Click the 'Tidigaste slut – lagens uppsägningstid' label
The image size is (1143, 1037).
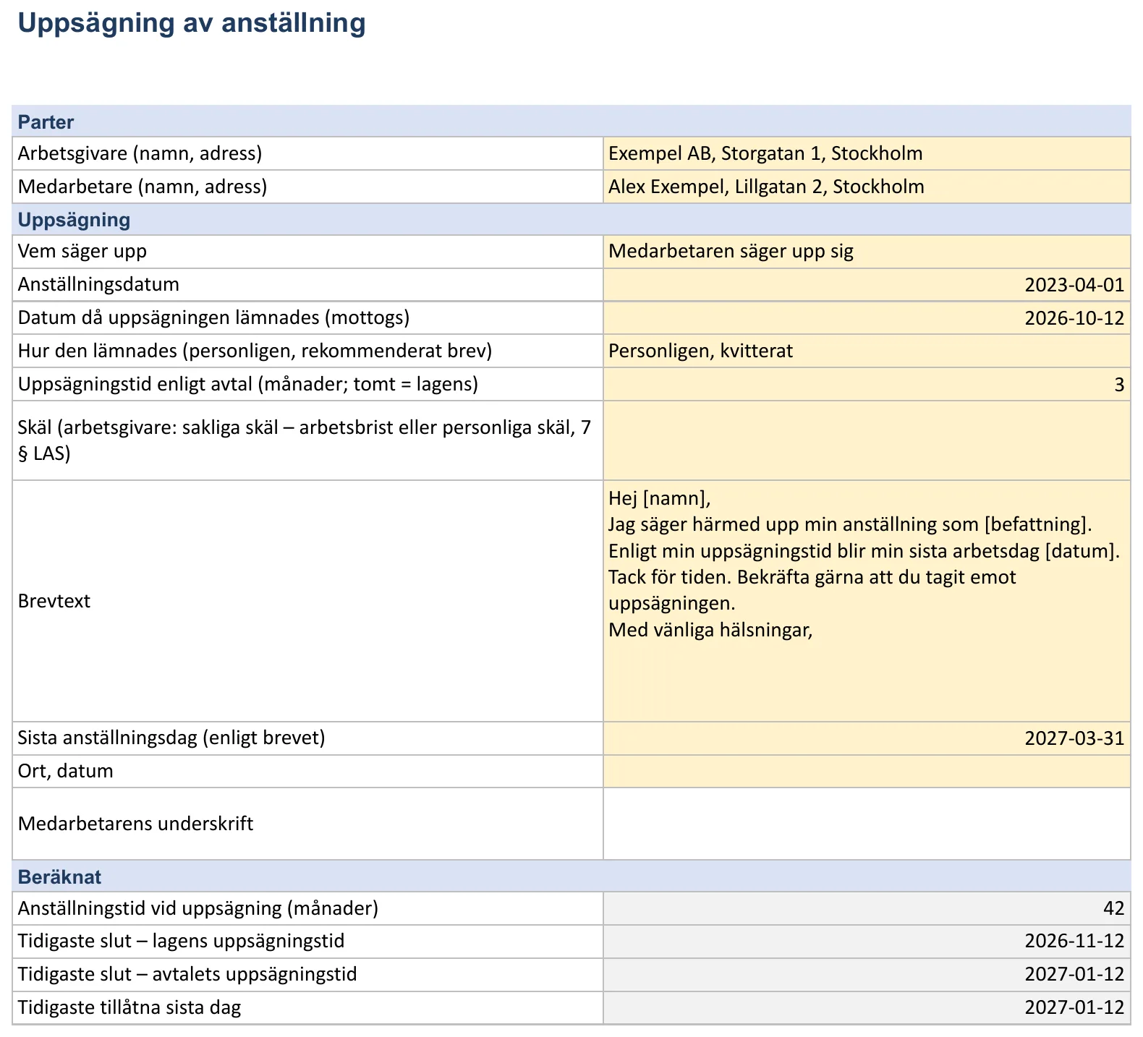pos(182,941)
